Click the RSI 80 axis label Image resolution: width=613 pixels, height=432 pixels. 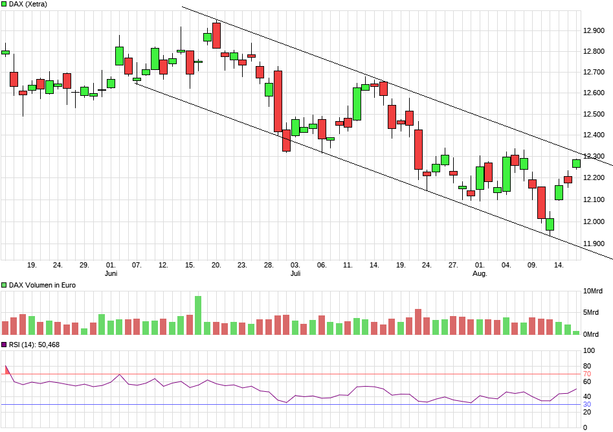point(587,367)
